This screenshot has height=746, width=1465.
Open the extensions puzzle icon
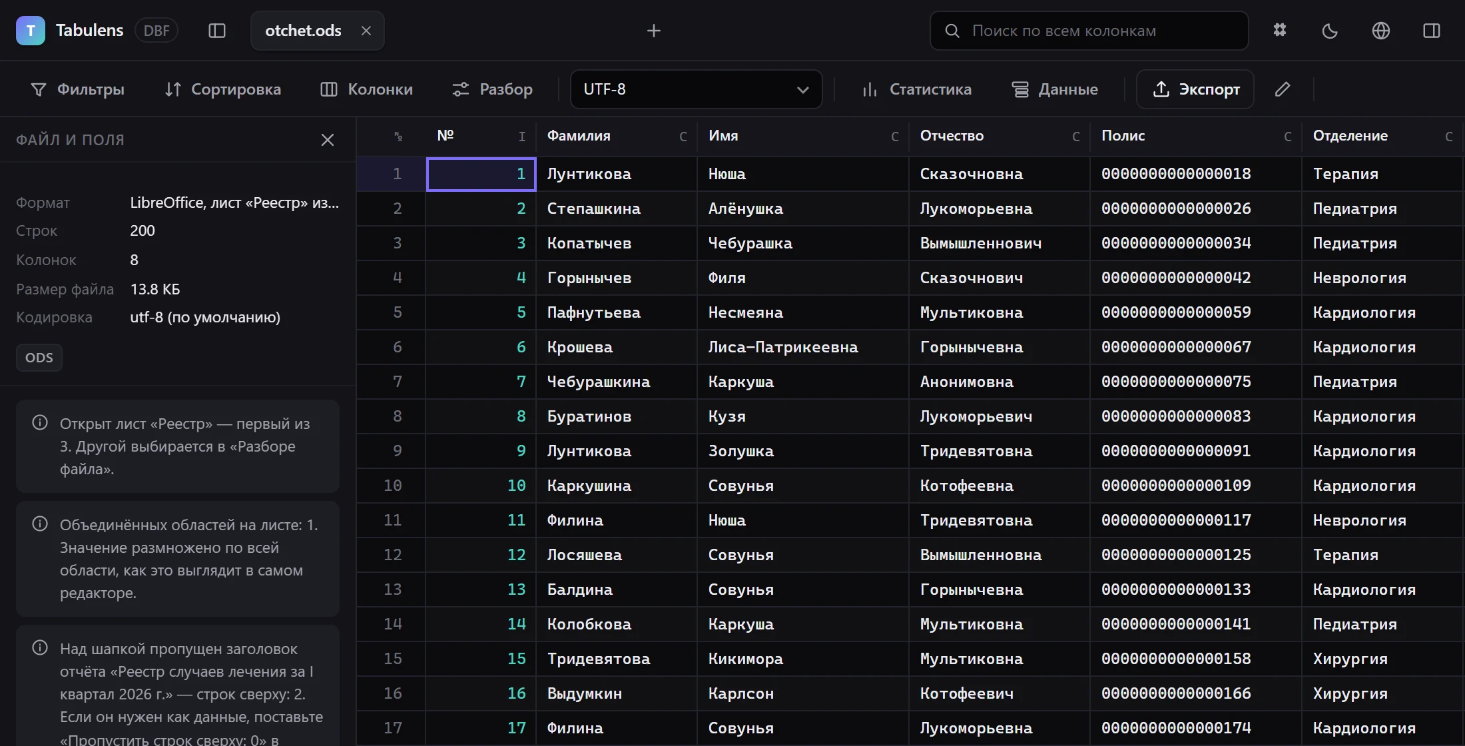click(x=1280, y=31)
